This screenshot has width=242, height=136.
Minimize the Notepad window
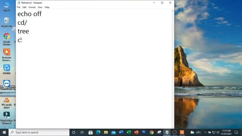coord(154,3)
